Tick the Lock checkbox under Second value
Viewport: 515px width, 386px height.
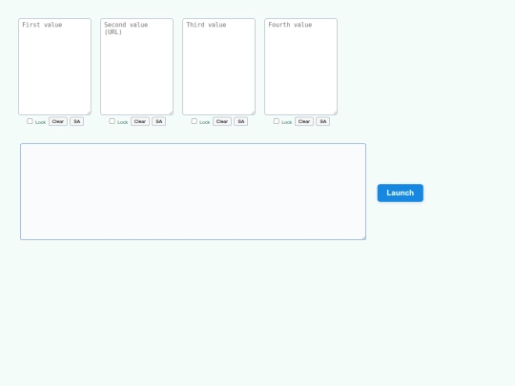(112, 121)
